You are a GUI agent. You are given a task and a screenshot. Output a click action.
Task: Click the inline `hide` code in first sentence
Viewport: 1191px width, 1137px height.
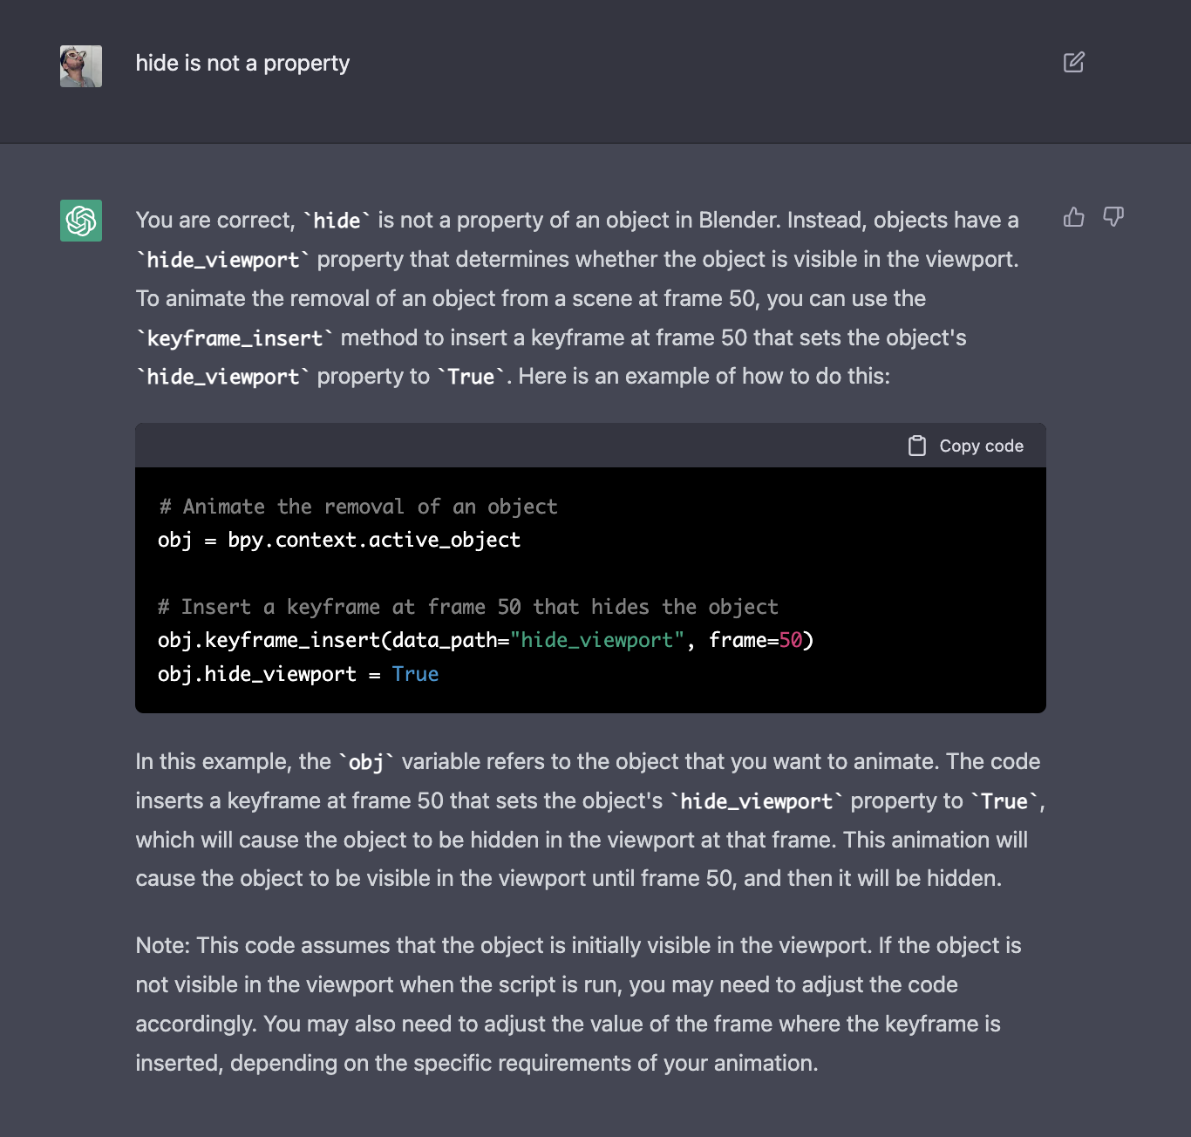(337, 221)
